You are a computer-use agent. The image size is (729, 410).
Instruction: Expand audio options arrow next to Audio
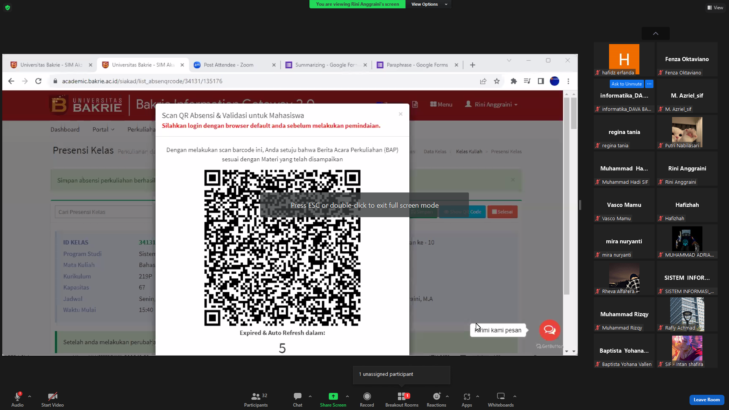point(30,396)
